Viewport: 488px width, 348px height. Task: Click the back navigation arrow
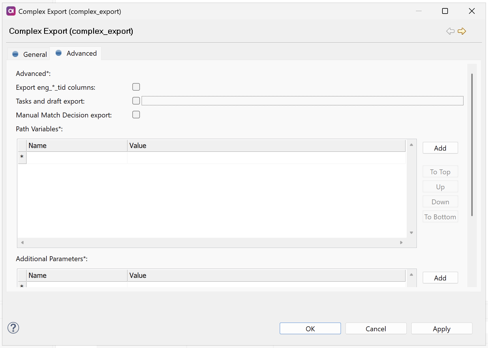tap(450, 31)
